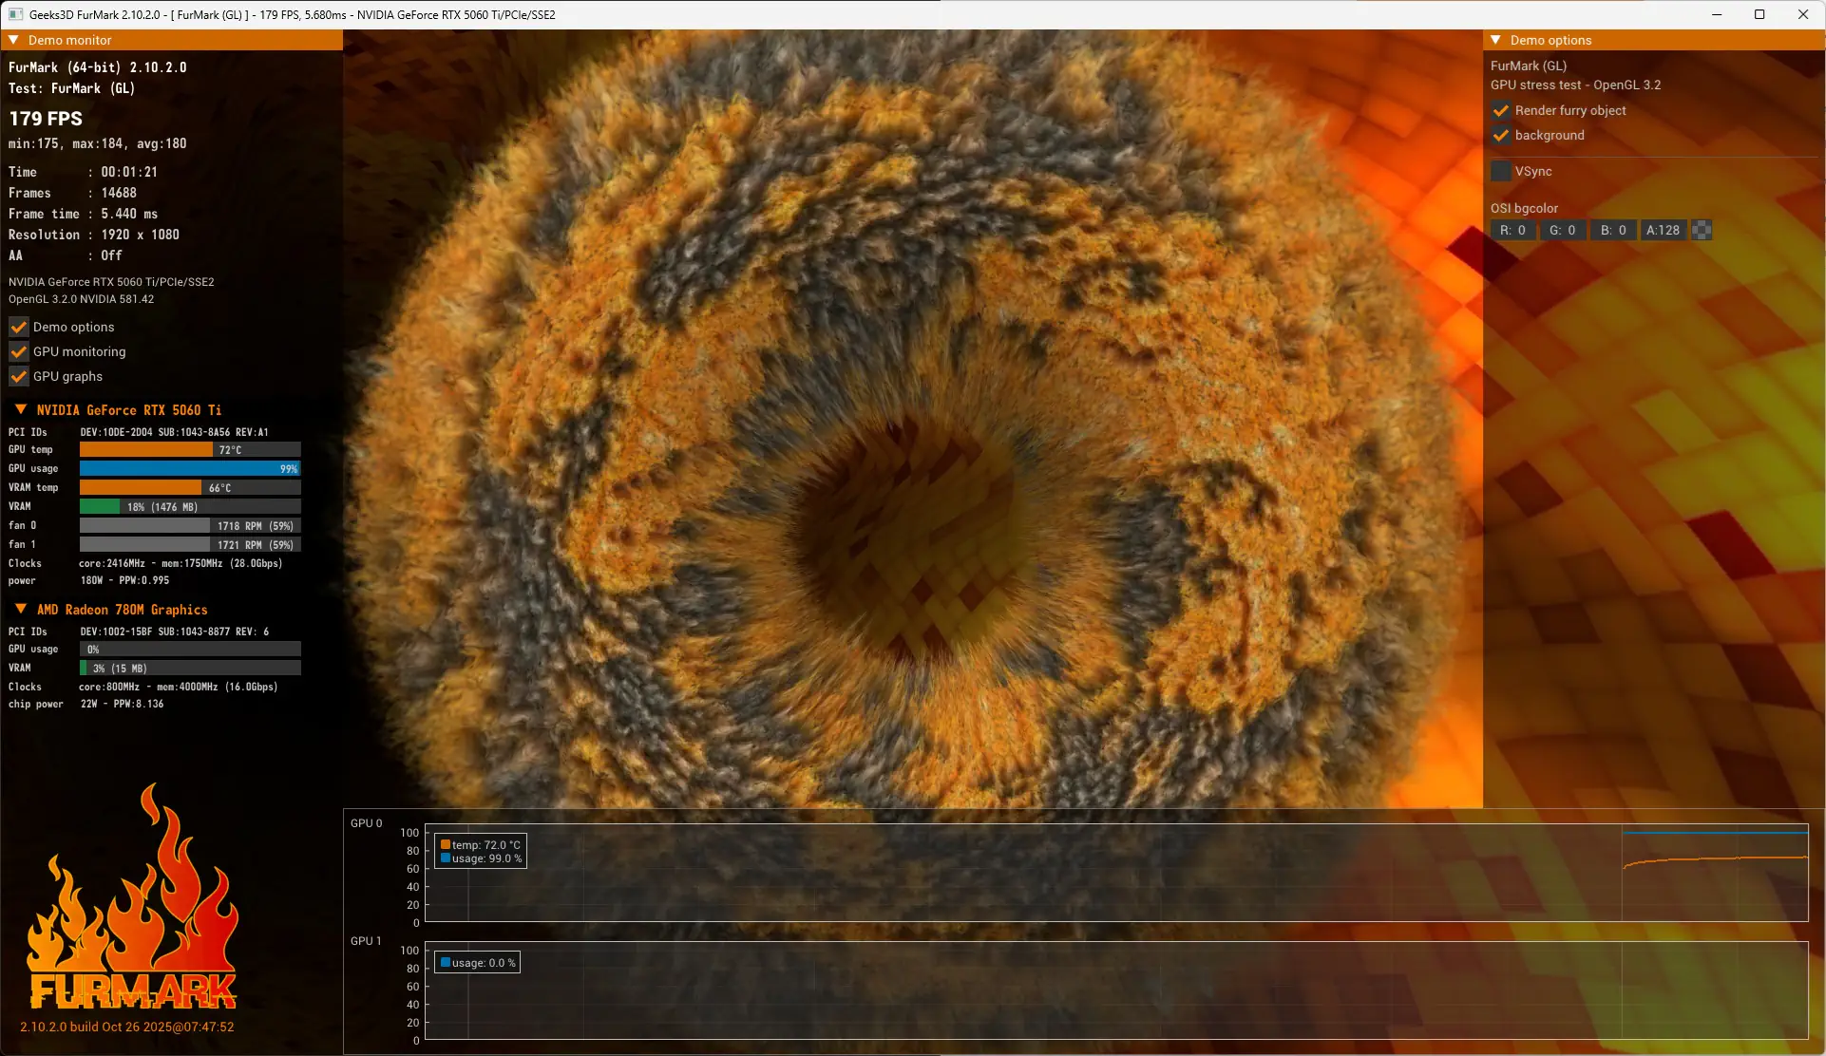This screenshot has width=1826, height=1056.
Task: Collapse AMD Radeon 780M Graphics section
Action: 21,609
